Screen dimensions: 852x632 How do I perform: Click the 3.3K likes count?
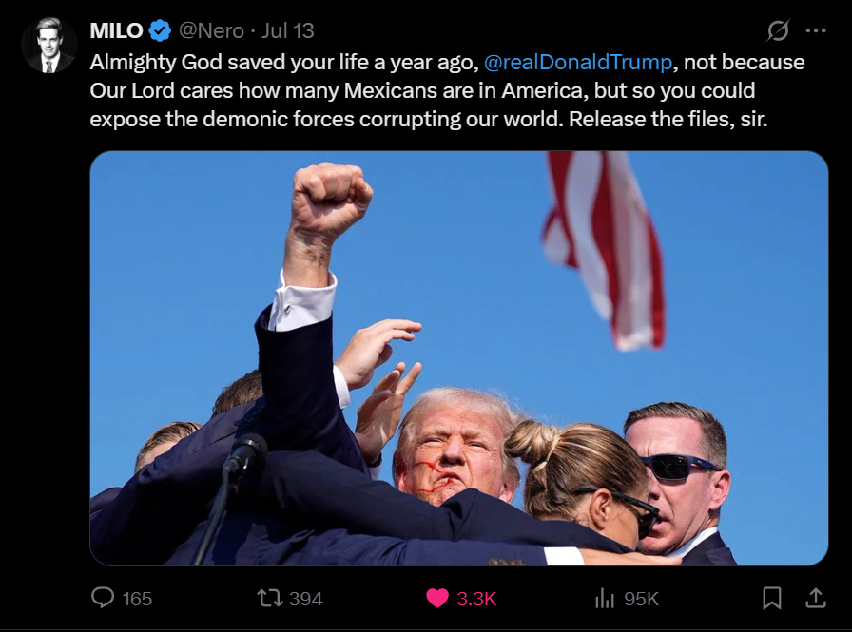(x=476, y=599)
